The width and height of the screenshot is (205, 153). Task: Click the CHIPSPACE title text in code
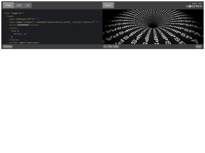(23, 25)
